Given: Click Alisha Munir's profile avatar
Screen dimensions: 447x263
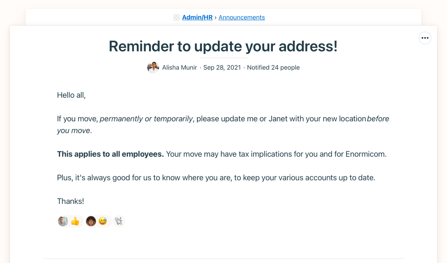Looking at the screenshot, I should (153, 67).
